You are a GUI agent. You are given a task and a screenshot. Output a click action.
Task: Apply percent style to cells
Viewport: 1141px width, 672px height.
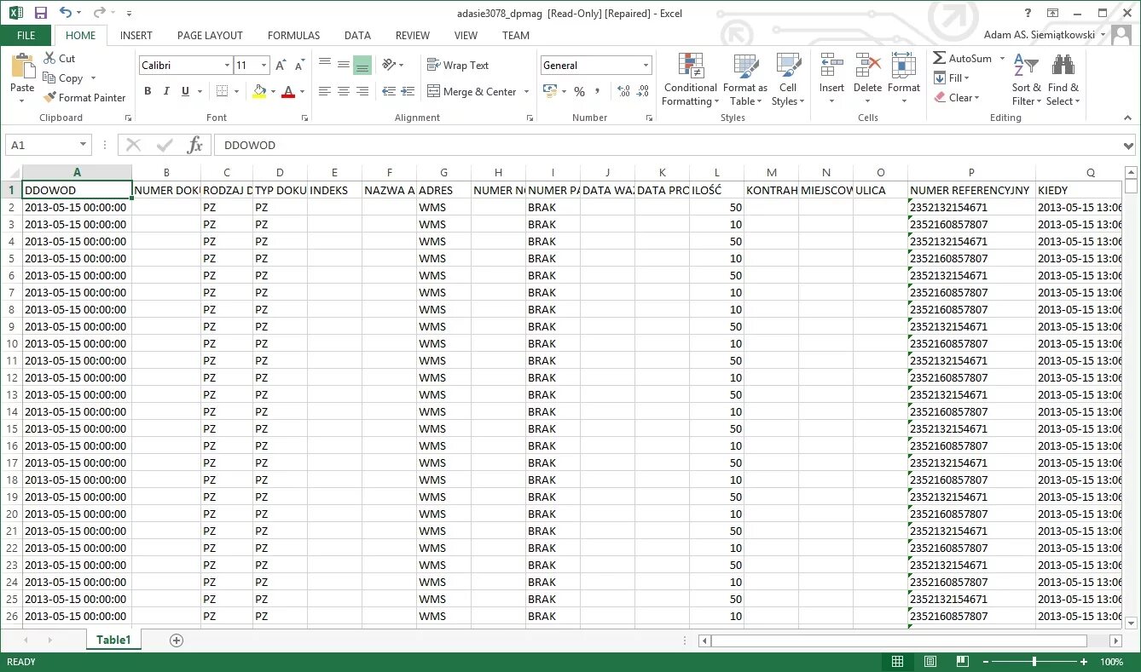click(579, 91)
